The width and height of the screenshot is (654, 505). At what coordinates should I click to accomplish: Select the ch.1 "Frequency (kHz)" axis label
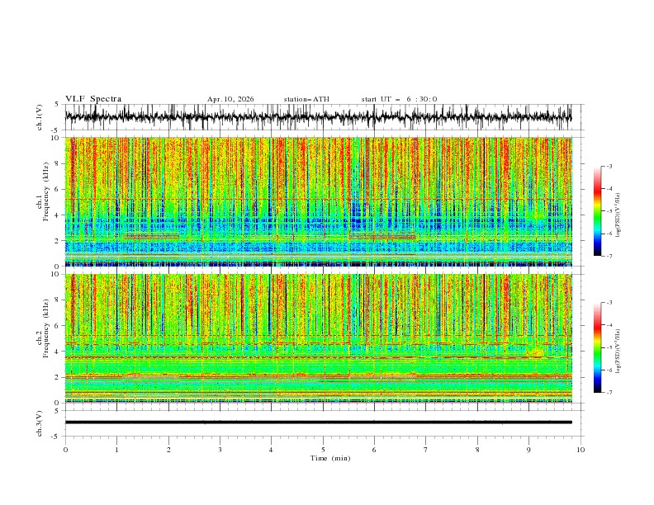[46, 191]
